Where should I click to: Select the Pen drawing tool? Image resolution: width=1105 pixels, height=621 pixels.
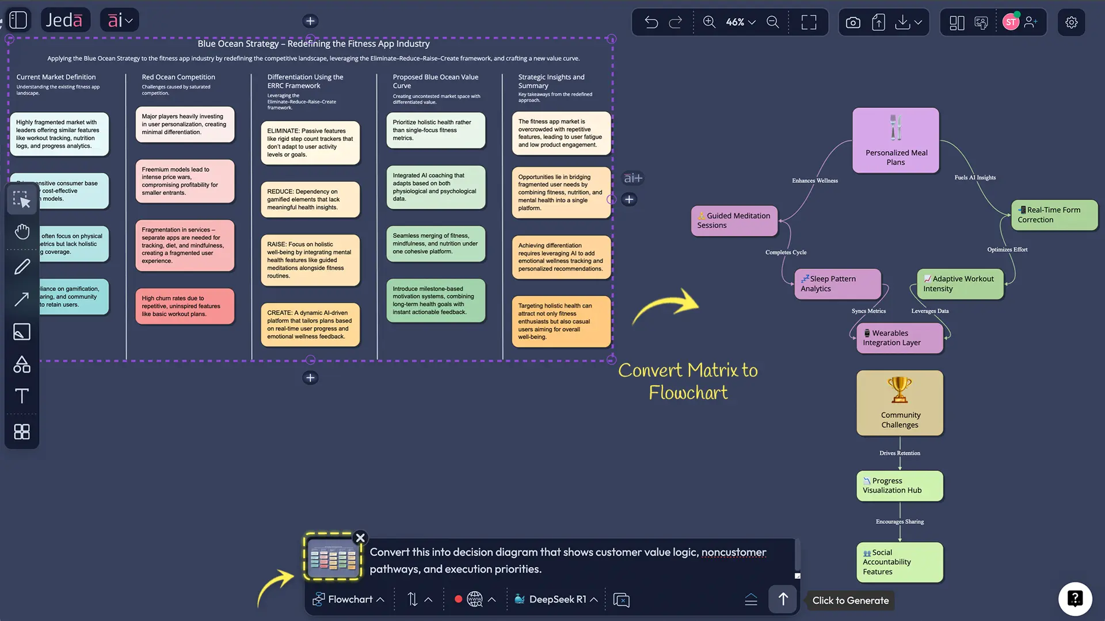pyautogui.click(x=21, y=266)
